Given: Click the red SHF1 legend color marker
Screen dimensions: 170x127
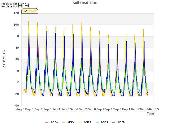Looking at the screenshot, I should (x=47, y=122).
